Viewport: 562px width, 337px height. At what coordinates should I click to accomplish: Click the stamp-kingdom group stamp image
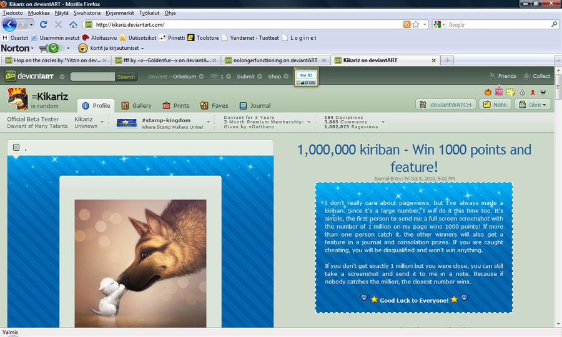pyautogui.click(x=127, y=123)
